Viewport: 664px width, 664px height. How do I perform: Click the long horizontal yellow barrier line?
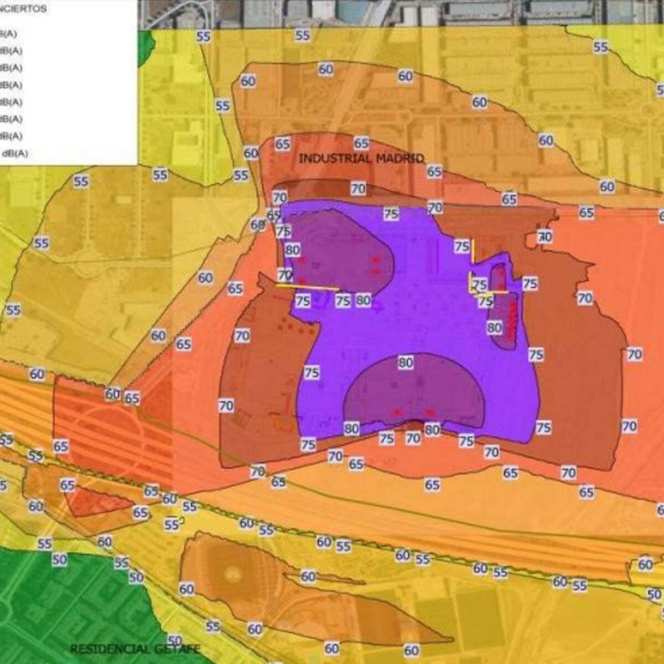pos(308,287)
